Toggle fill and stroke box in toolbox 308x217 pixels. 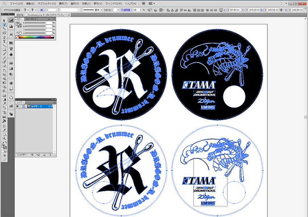(x=4, y=146)
